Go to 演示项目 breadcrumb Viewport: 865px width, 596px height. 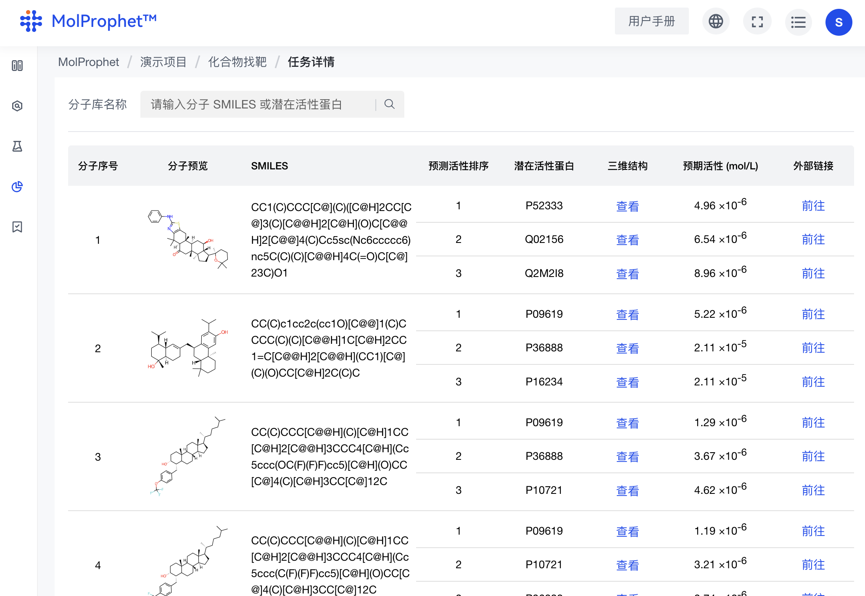click(164, 62)
